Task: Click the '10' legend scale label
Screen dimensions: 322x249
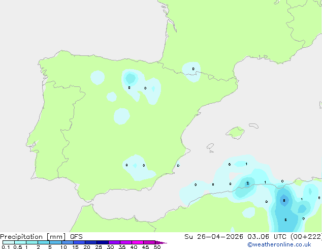Action: 63,247
